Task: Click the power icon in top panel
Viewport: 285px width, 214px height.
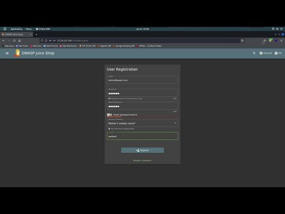Action: 281,29
